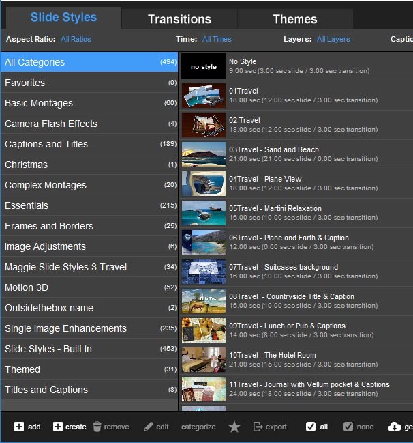Click the export arrow icon
Screen dimensions: 413x443
258,427
